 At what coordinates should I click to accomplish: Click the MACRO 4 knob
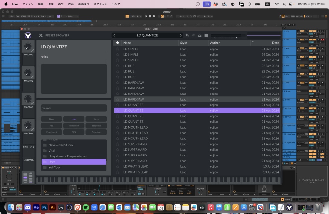point(28,125)
